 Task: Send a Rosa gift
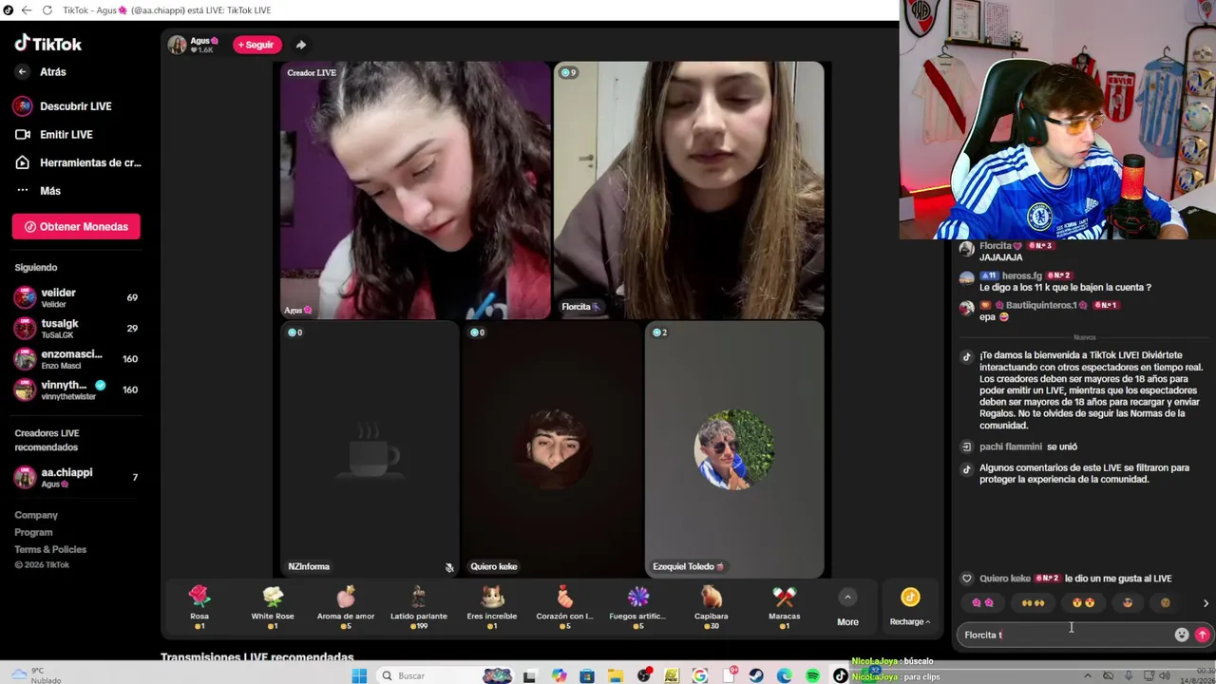click(199, 607)
